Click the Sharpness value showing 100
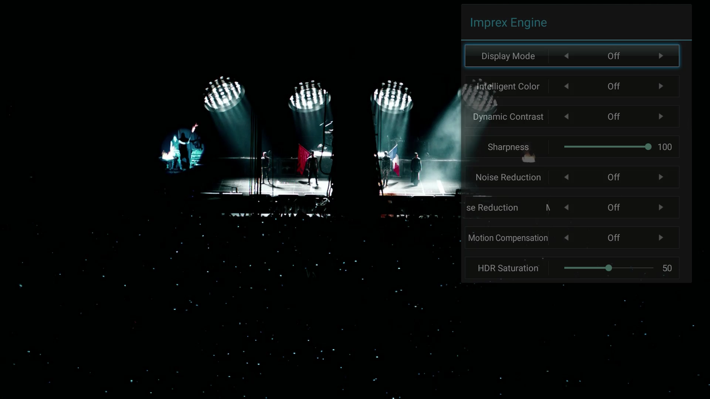 pyautogui.click(x=665, y=147)
